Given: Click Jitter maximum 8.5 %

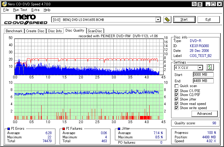Looking at the screenshot, I should click(x=159, y=137).
